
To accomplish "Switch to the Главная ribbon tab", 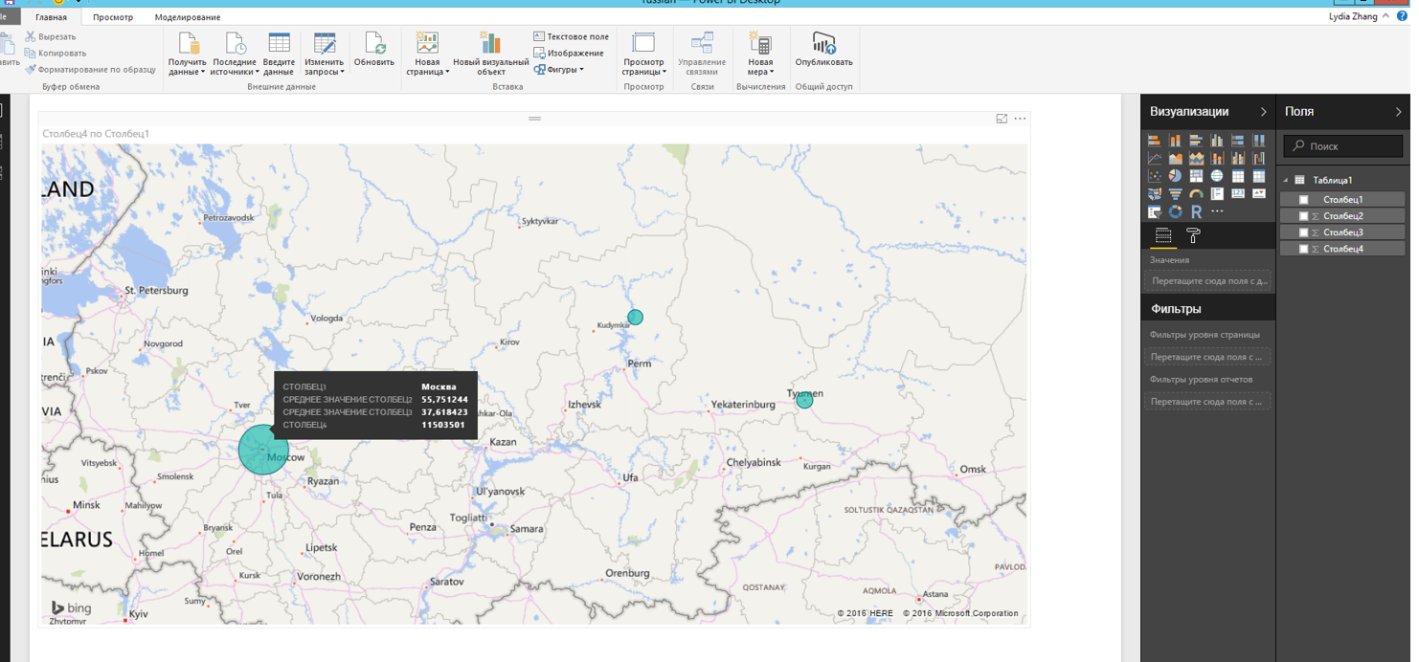I will click(x=51, y=17).
